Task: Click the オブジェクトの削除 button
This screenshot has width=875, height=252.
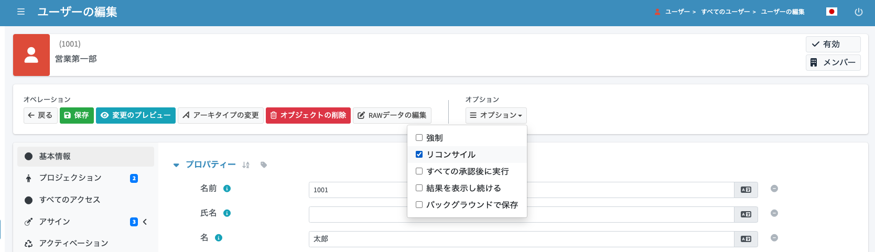Action: pyautogui.click(x=308, y=115)
